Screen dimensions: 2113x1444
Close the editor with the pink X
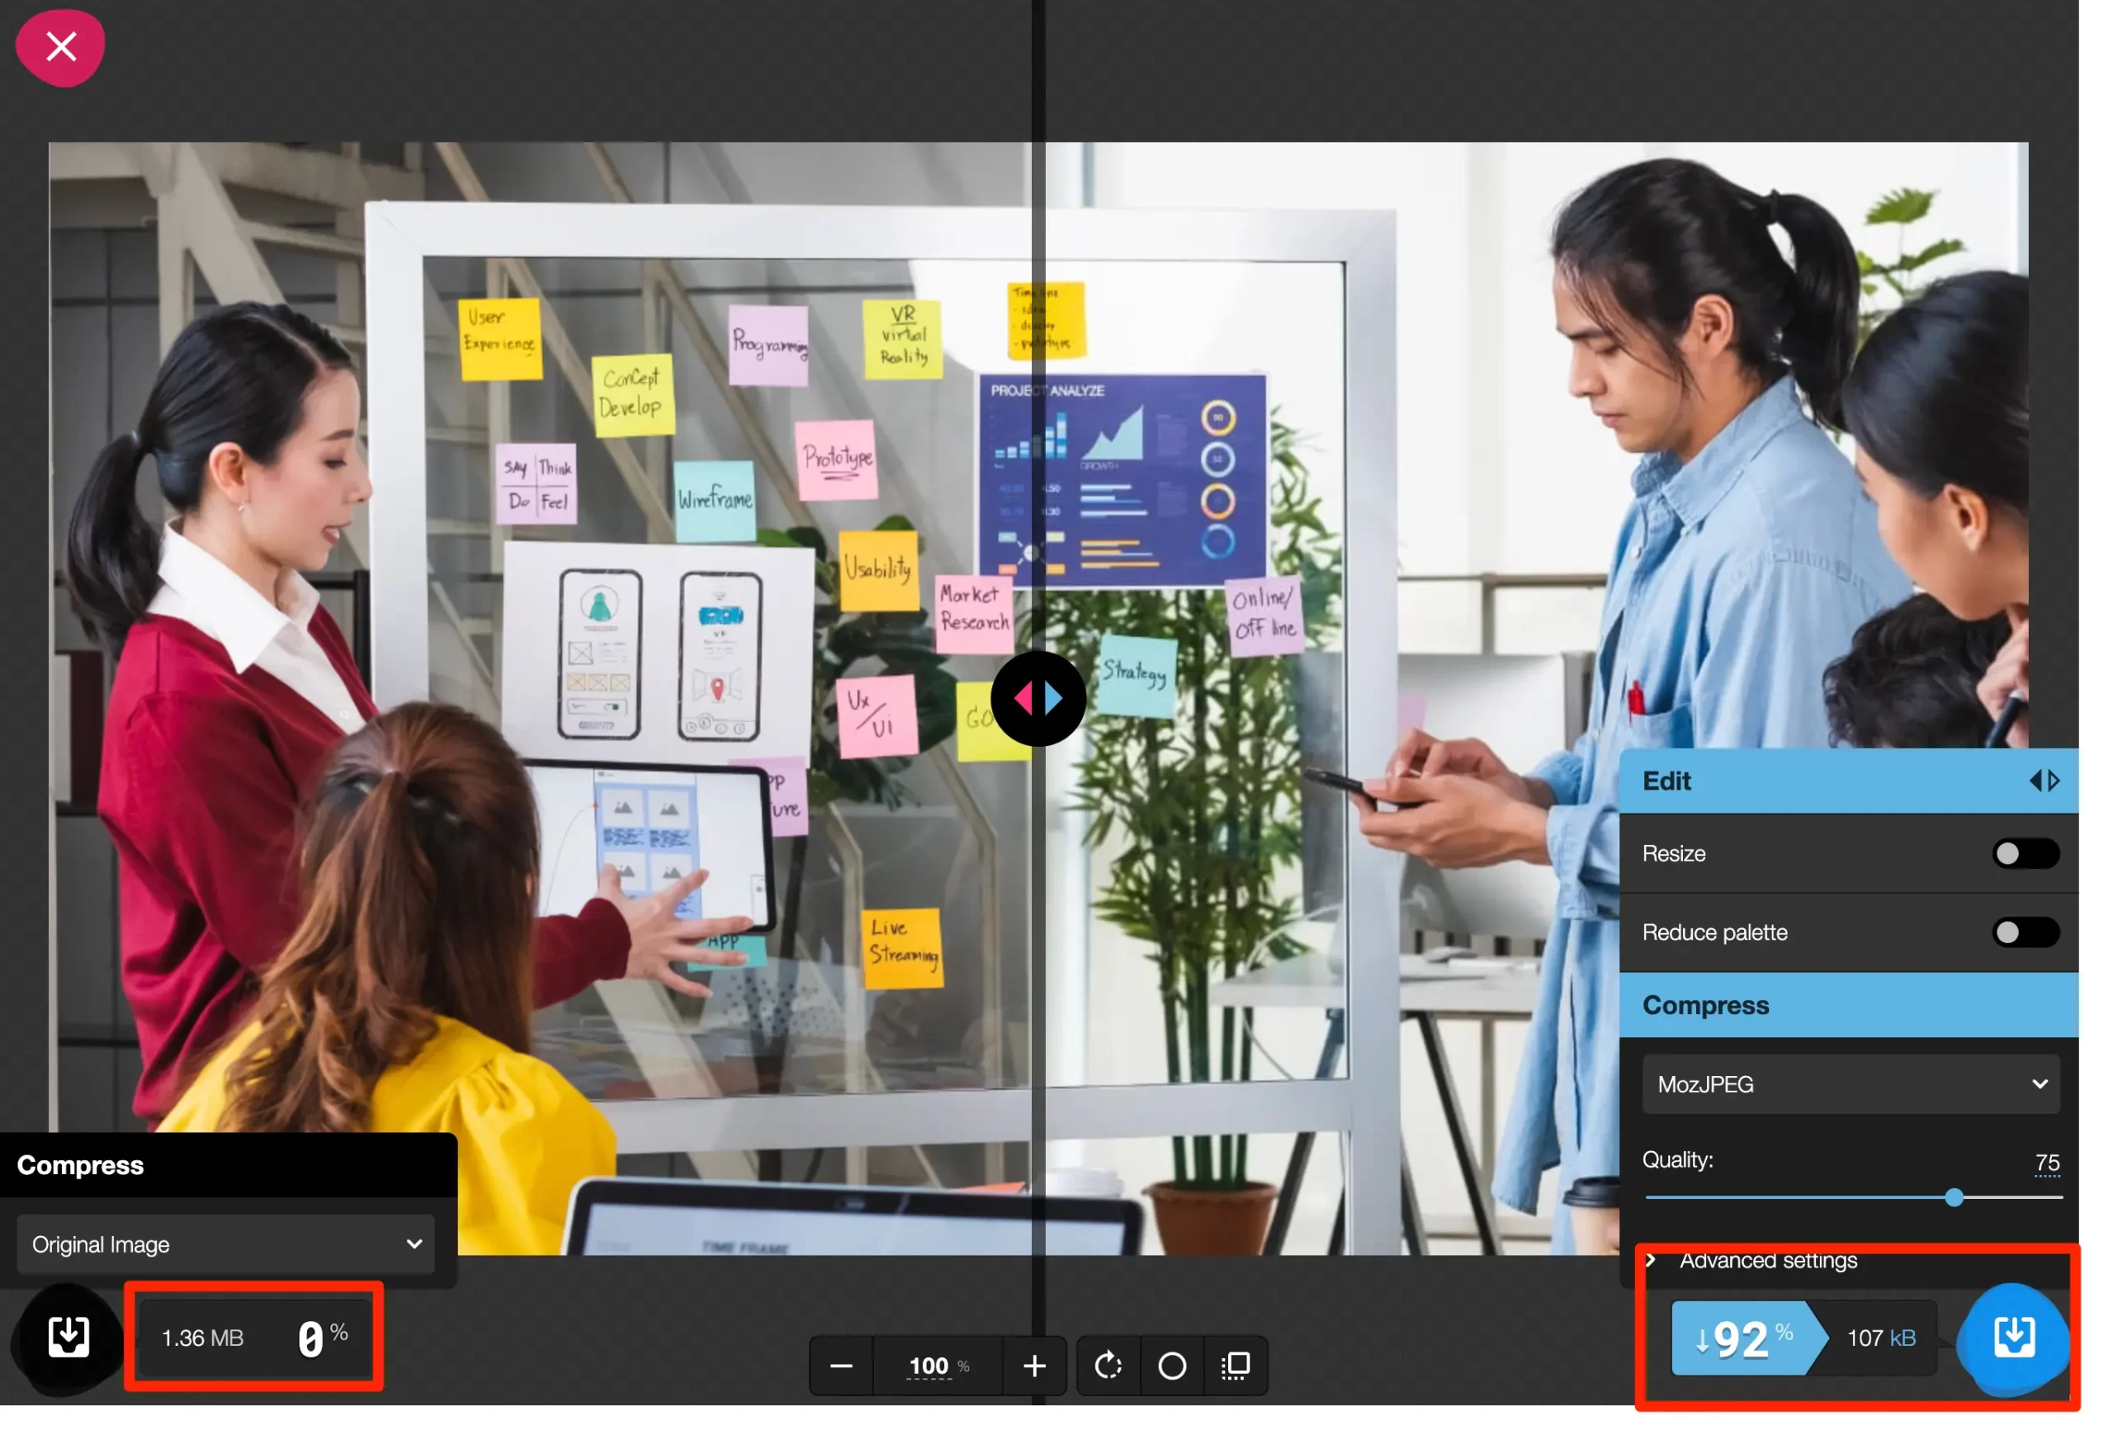click(60, 46)
